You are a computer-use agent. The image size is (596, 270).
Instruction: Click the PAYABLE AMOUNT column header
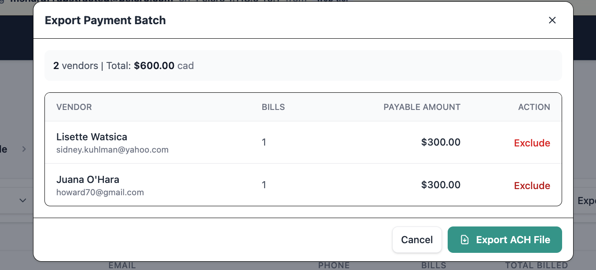pos(422,107)
